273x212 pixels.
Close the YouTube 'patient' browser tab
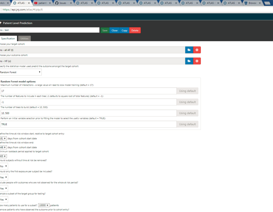pyautogui.click(x=50, y=3)
